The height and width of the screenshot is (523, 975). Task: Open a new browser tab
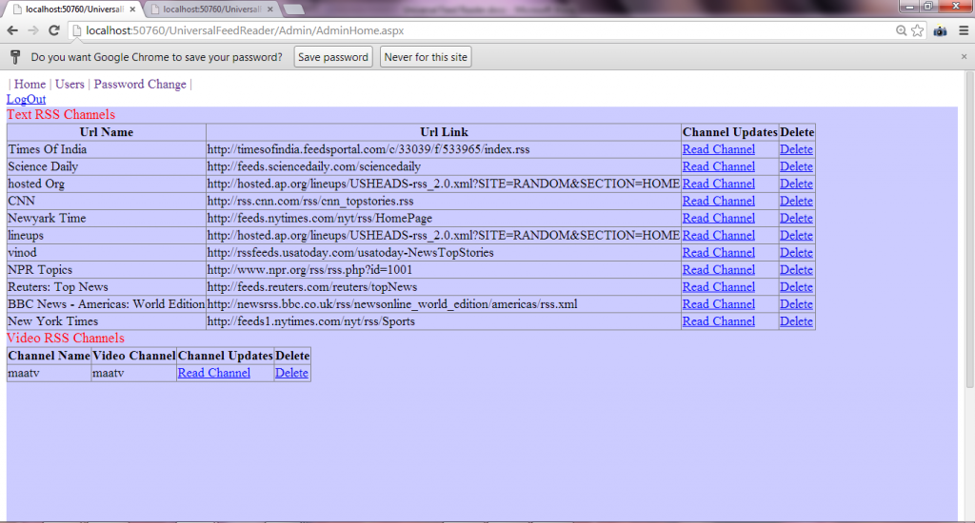pyautogui.click(x=293, y=10)
